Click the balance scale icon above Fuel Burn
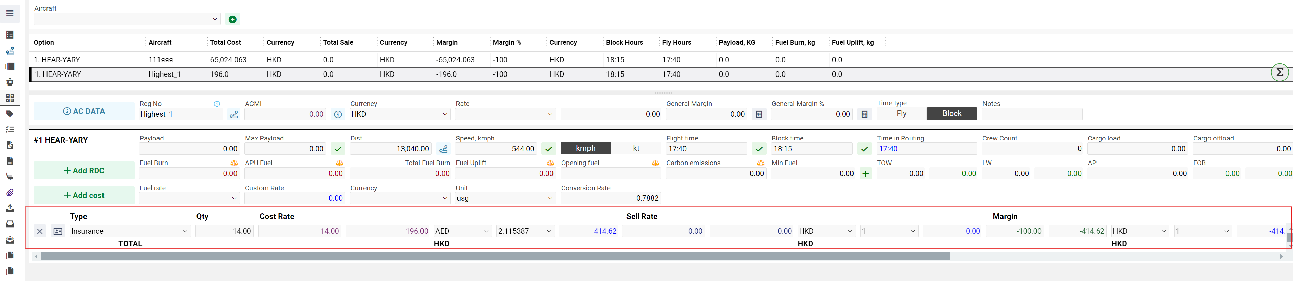 [x=234, y=163]
